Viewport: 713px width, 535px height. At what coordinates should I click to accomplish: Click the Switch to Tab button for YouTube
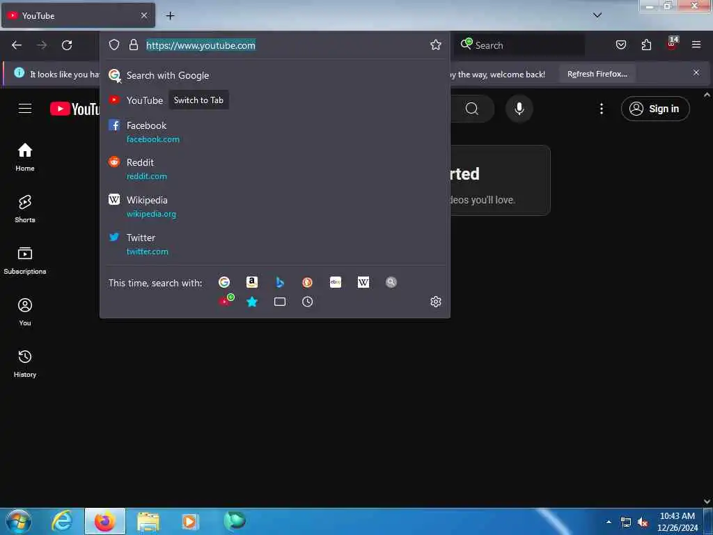point(198,100)
